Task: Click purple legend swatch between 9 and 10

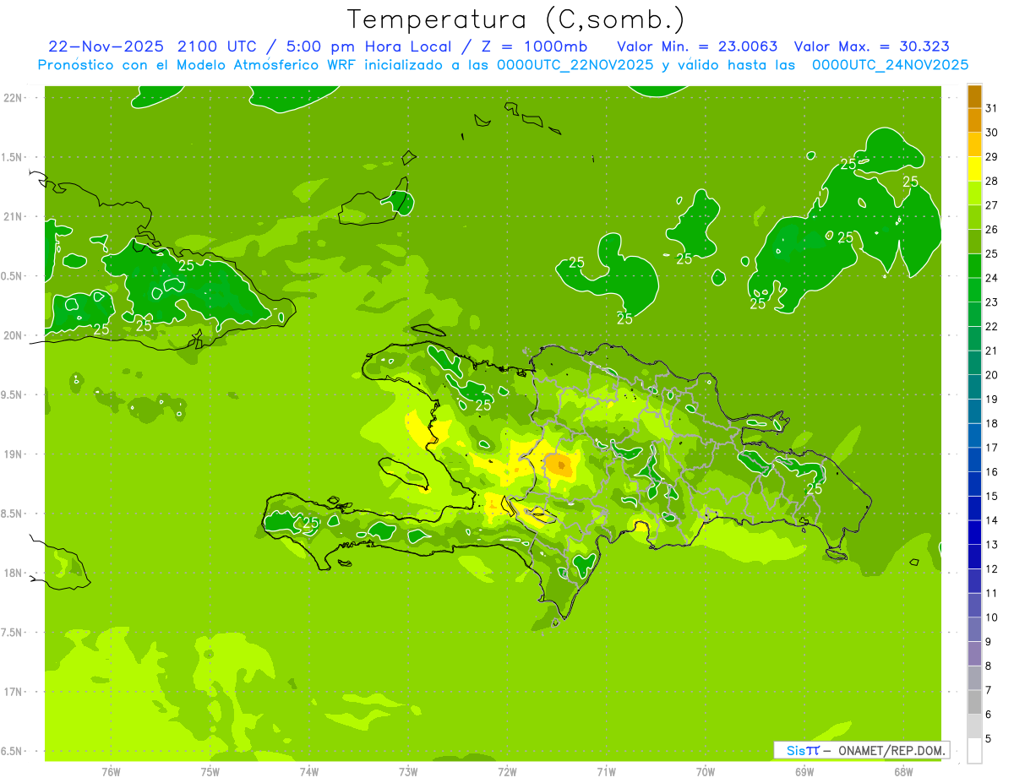Action: [974, 629]
